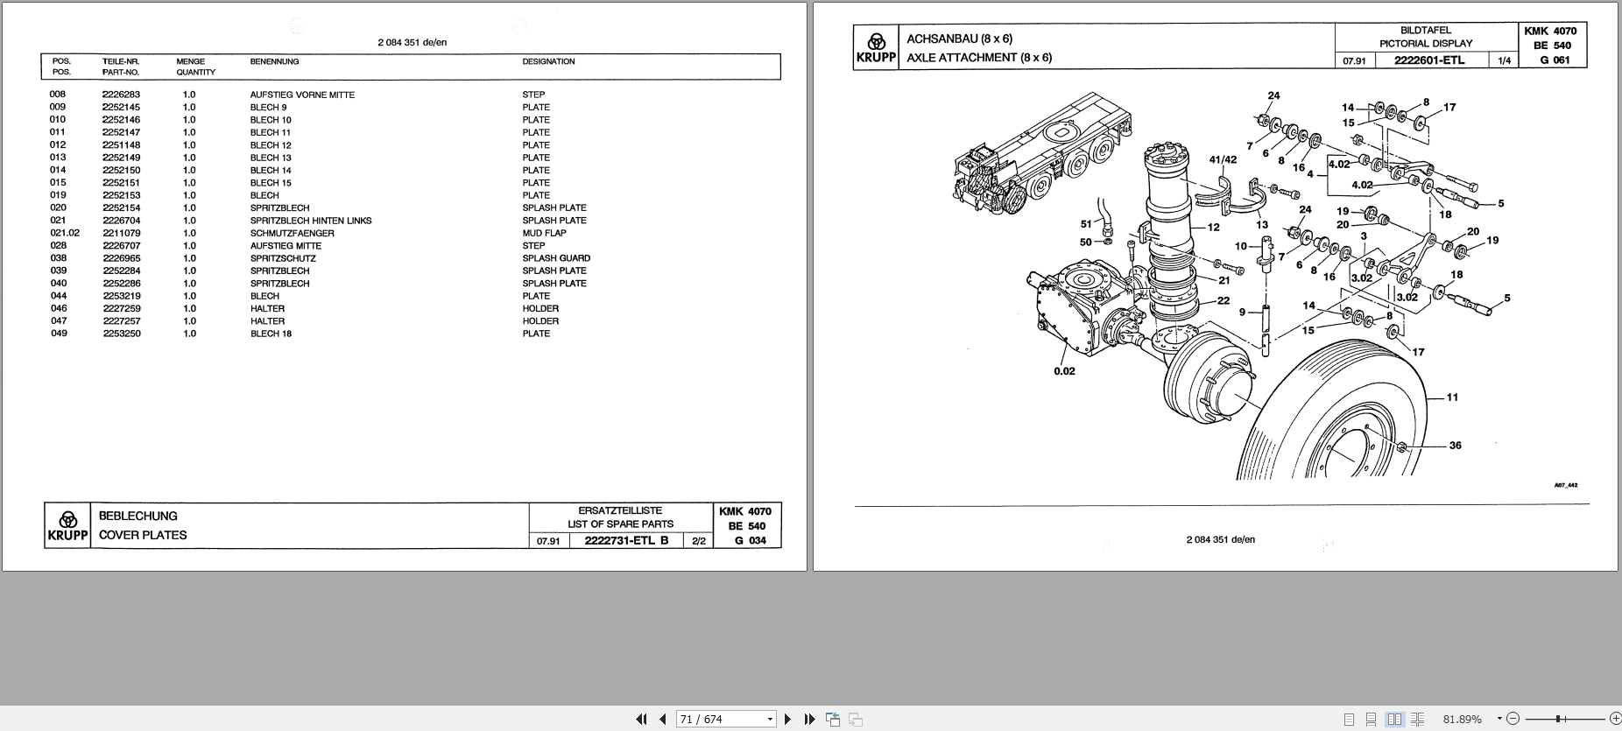Viewport: 1622px width, 731px height.
Task: Click callout 51 in the diagram
Action: (1086, 224)
